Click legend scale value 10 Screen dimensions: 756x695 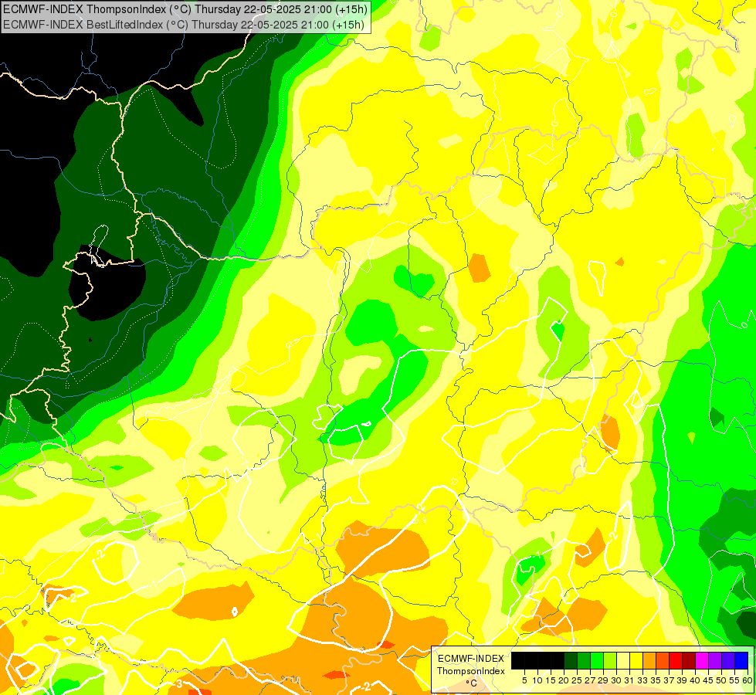[537, 680]
